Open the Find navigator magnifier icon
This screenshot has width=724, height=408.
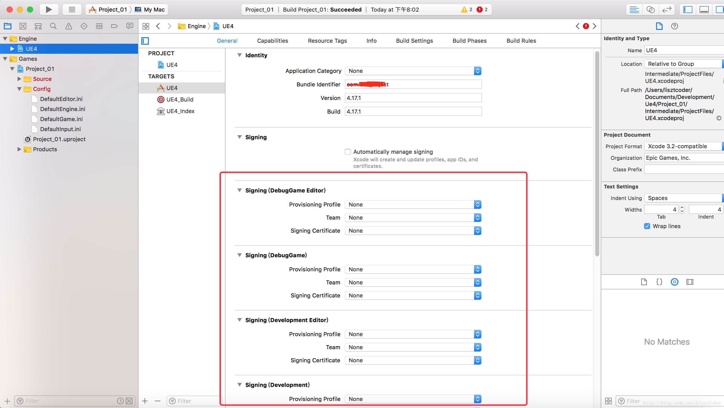(x=53, y=26)
